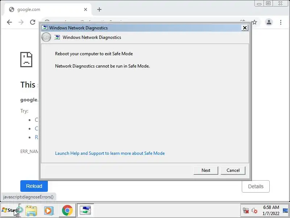Screen dimensions: 290x218
Task: Refresh the page using Chrome toolbar
Action: (x=33, y=22)
